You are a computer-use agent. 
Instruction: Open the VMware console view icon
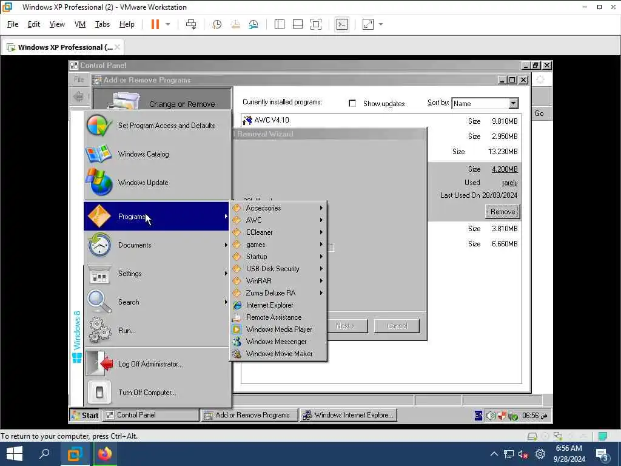pos(342,24)
